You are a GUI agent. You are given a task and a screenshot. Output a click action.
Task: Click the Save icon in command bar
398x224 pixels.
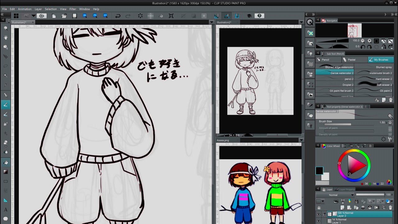tap(75, 16)
